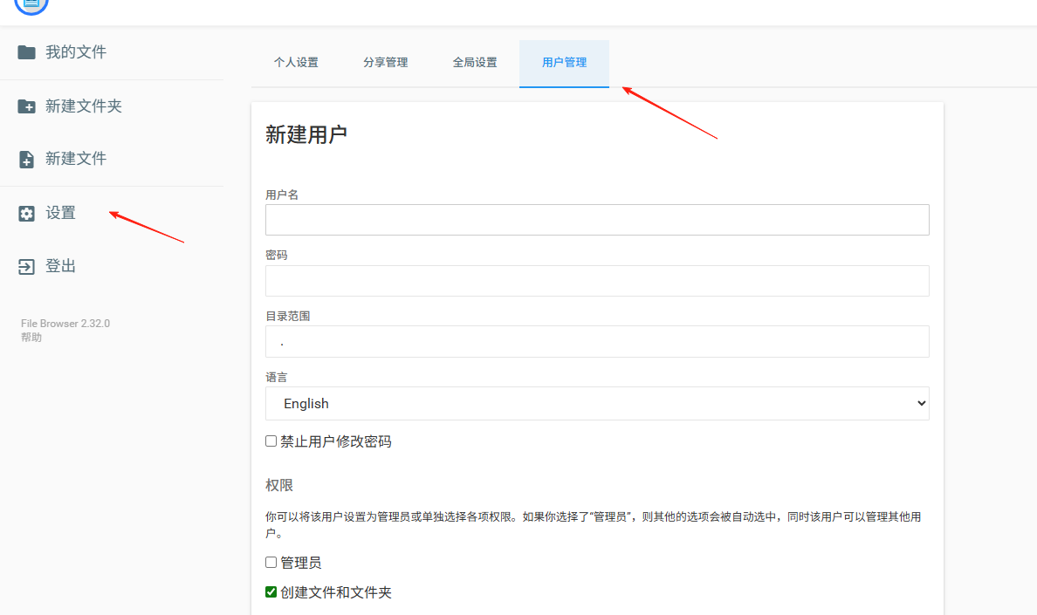The width and height of the screenshot is (1037, 615).
Task: Click the logout arrow icon
Action: pyautogui.click(x=26, y=267)
